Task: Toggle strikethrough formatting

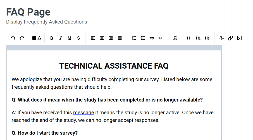Action: [x=78, y=38]
